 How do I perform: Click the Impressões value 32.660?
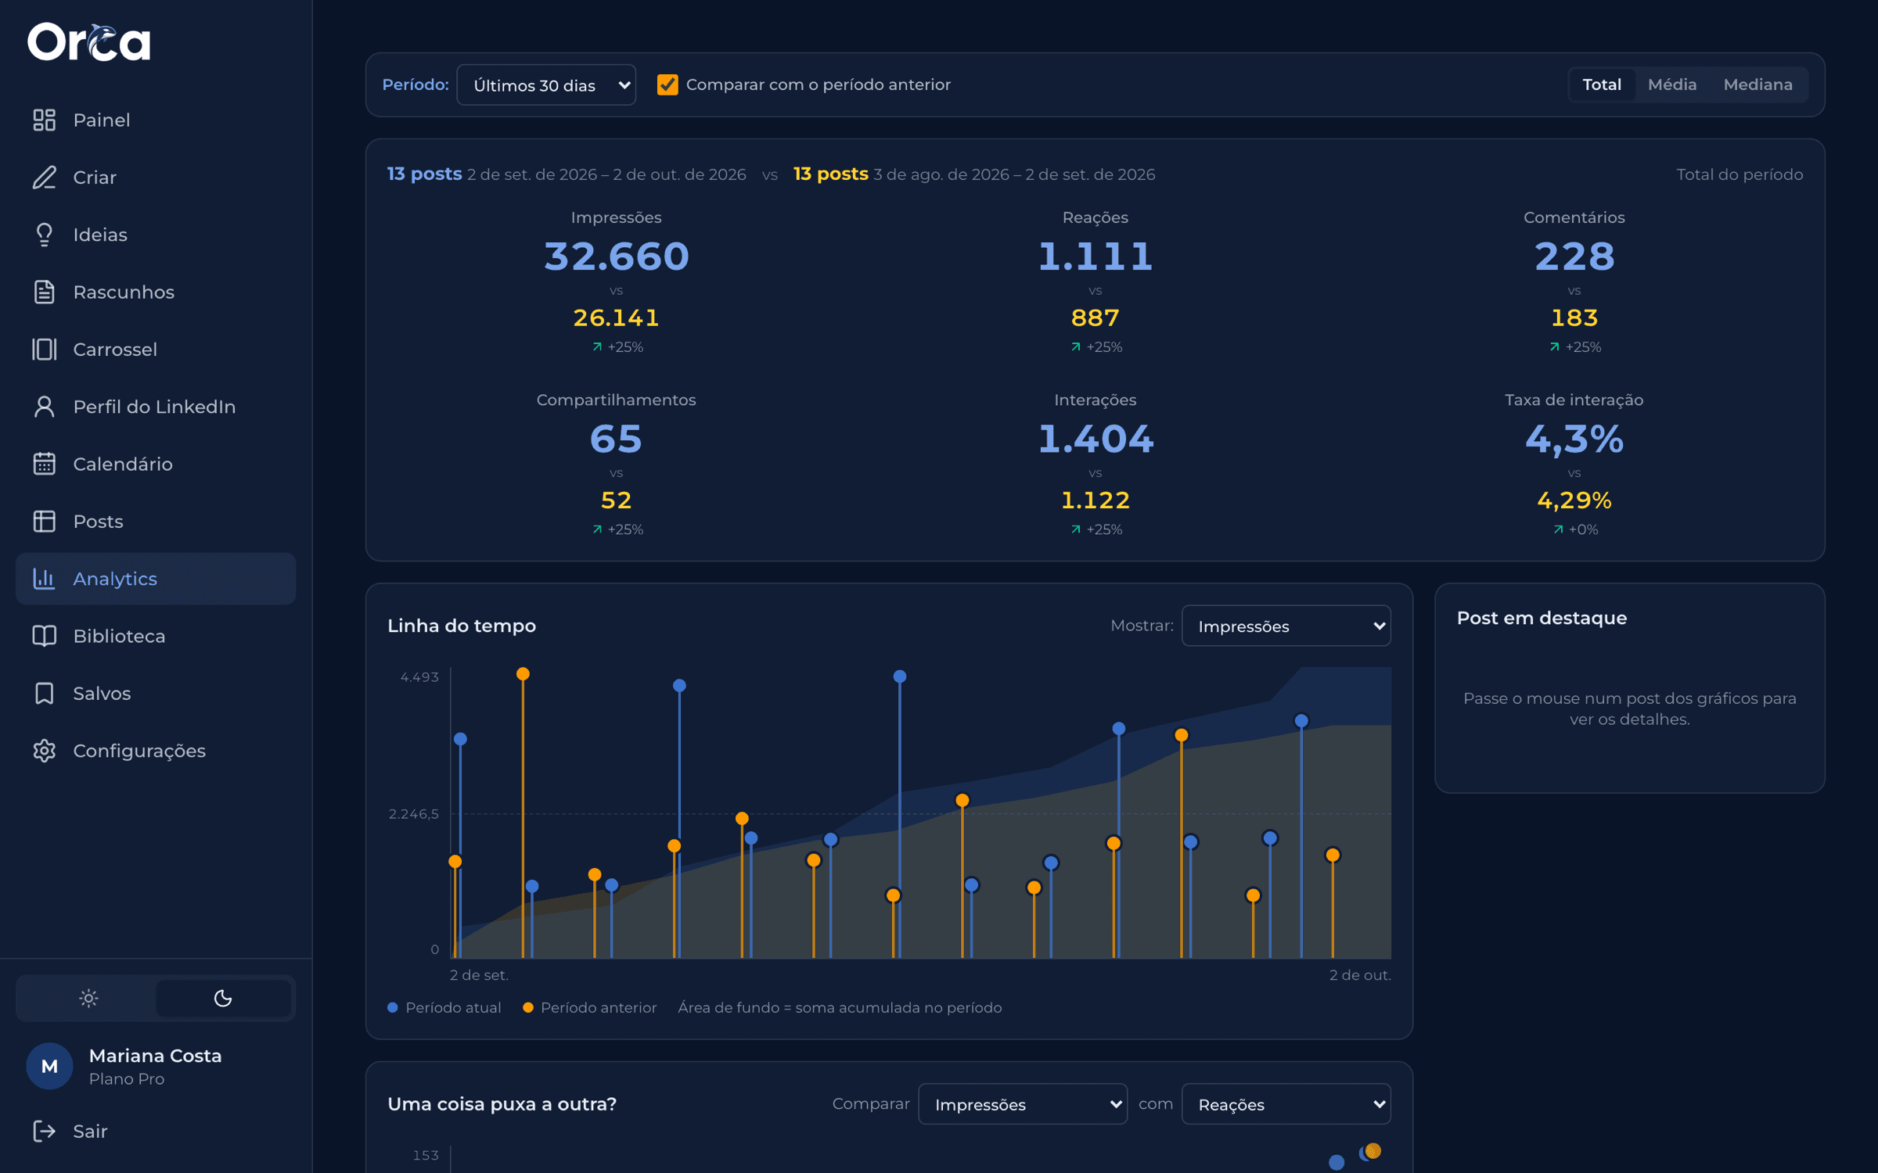tap(617, 256)
